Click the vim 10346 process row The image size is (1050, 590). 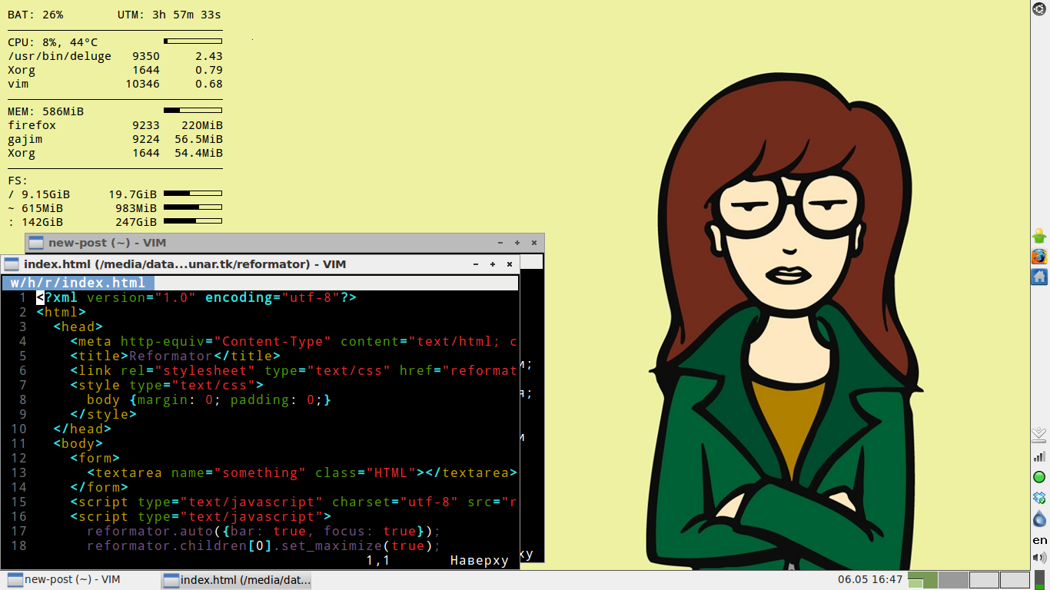coord(115,84)
